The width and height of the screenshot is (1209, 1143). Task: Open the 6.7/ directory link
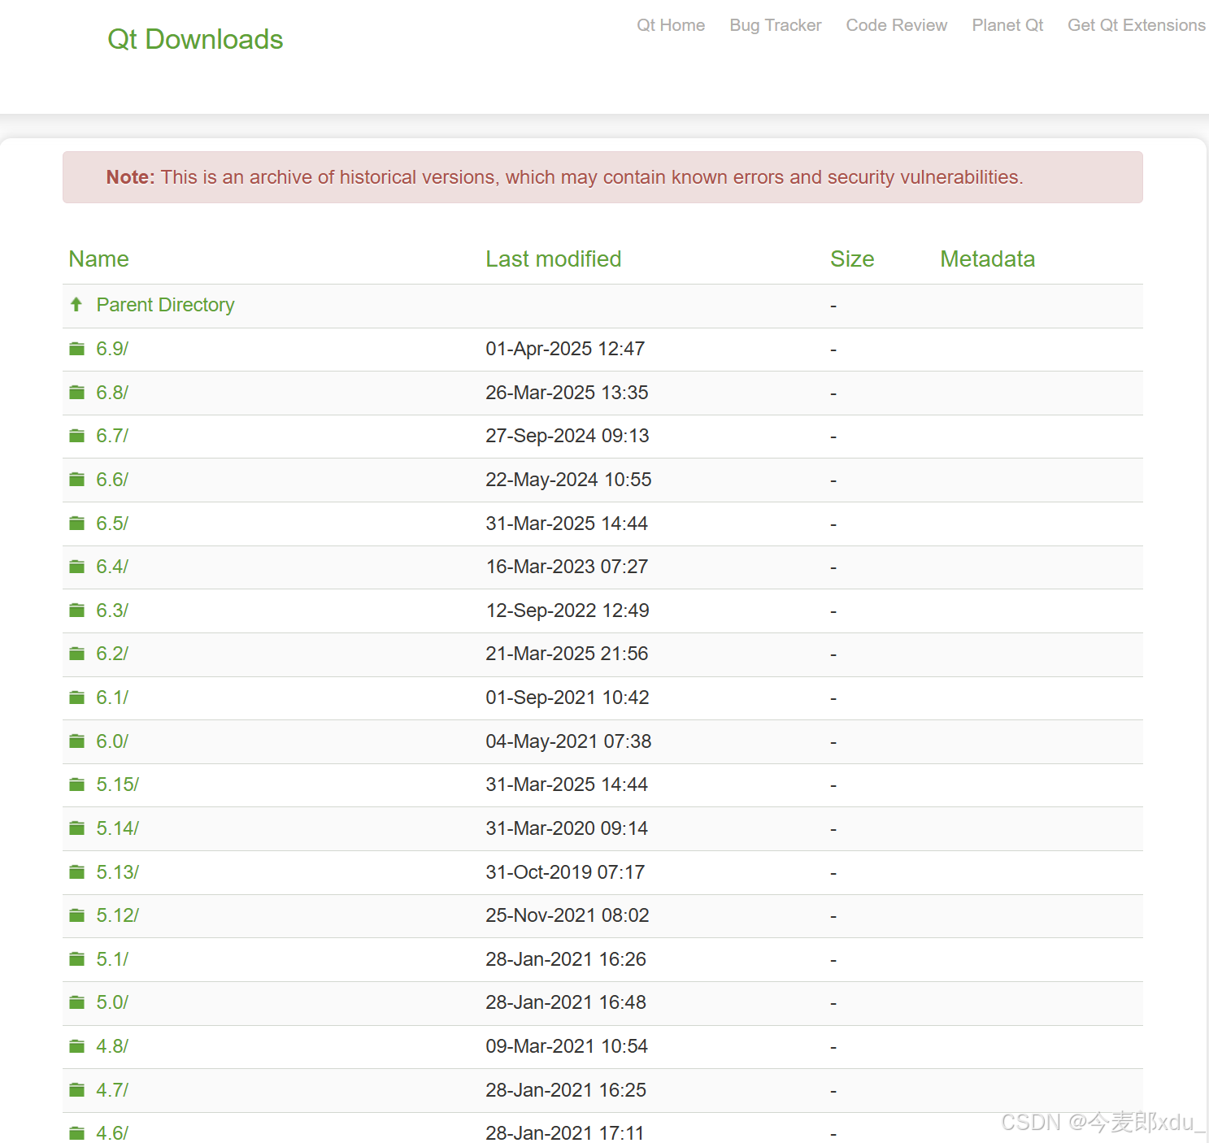112,436
